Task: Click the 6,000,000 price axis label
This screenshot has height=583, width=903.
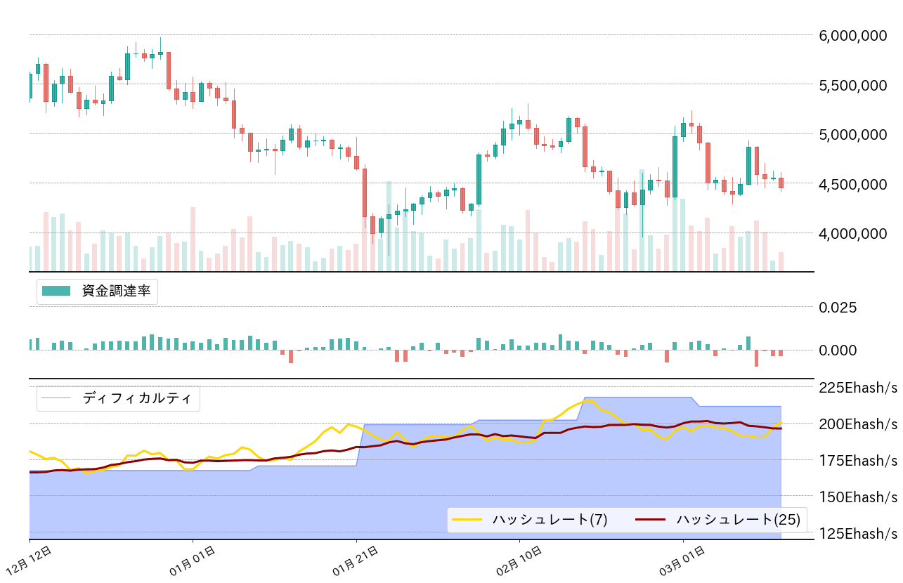Action: pos(855,35)
